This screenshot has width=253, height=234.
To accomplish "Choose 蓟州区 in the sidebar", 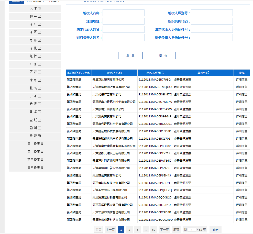I will 35,128.
